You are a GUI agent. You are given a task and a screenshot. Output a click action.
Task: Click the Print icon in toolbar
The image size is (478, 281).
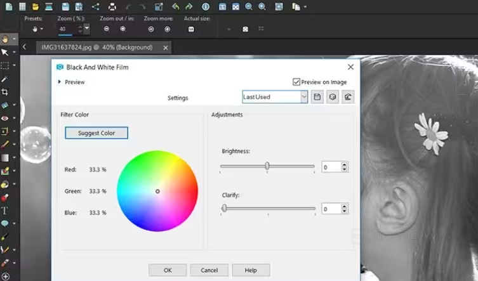[x=112, y=7]
